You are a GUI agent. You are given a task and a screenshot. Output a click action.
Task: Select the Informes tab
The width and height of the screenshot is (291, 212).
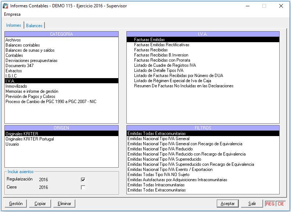[x=14, y=25]
